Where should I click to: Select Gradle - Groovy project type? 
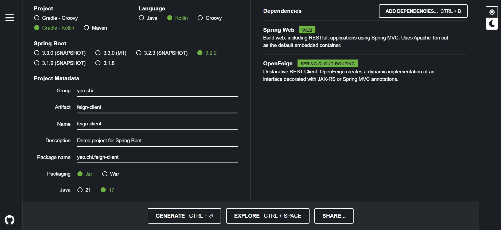pos(56,18)
